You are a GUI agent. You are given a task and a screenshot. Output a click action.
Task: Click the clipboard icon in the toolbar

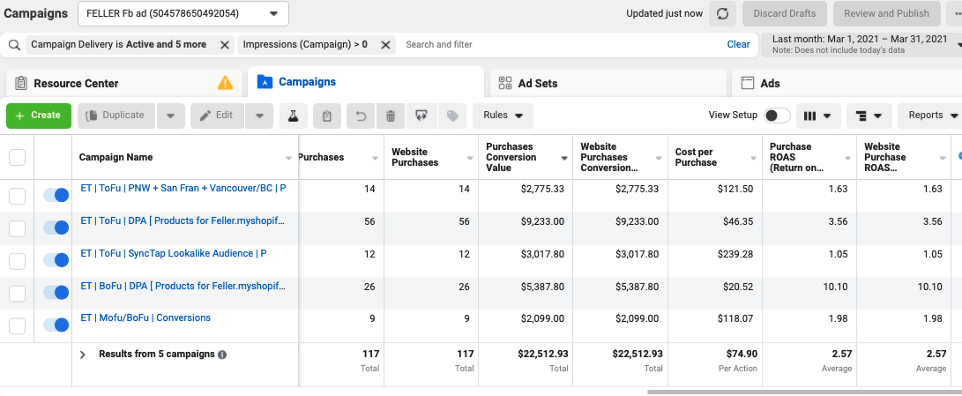pyautogui.click(x=326, y=116)
